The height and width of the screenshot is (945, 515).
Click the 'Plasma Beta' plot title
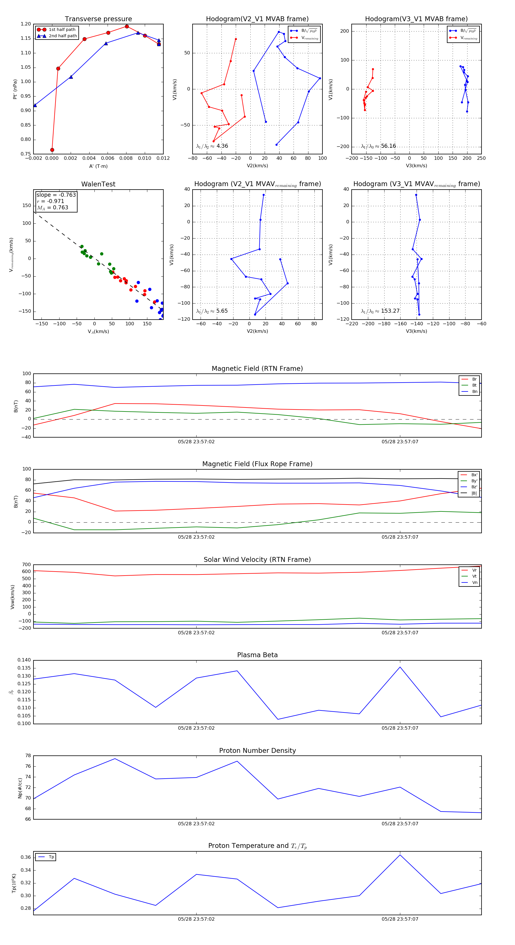pos(257,655)
